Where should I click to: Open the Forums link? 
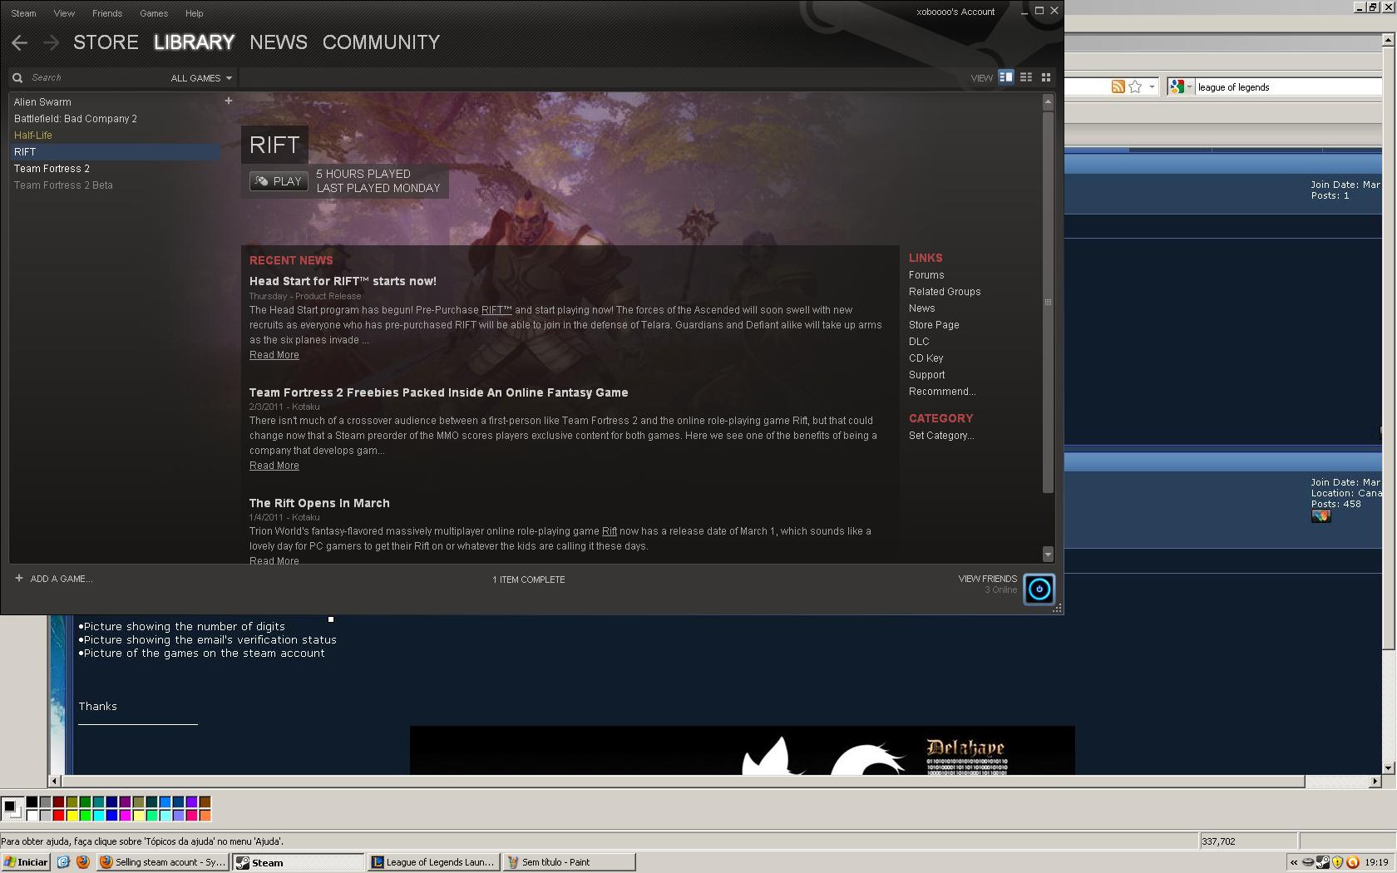coord(926,275)
